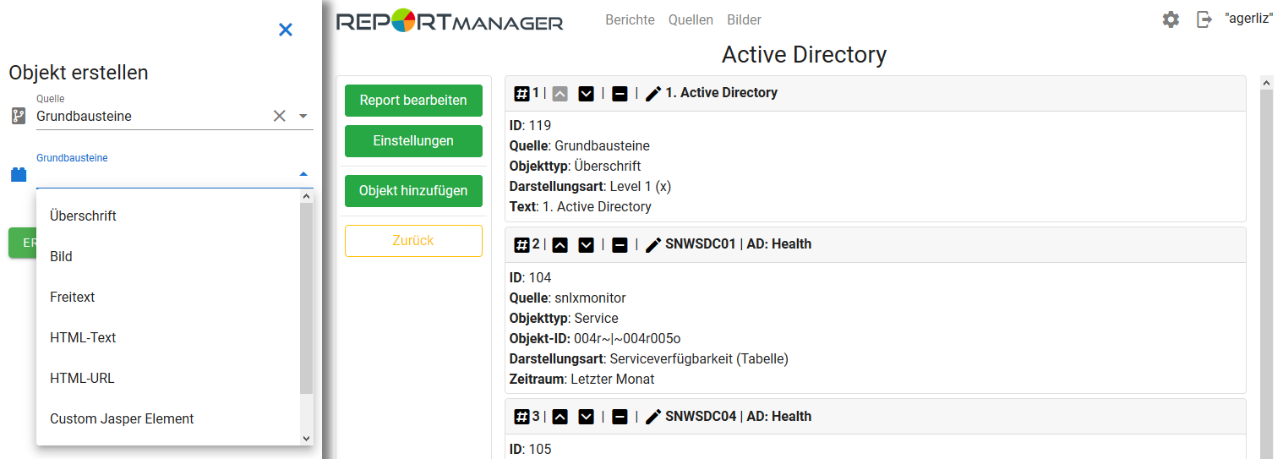Click the dropdown list scrollbar thumb
The width and height of the screenshot is (1283, 459).
(x=307, y=298)
